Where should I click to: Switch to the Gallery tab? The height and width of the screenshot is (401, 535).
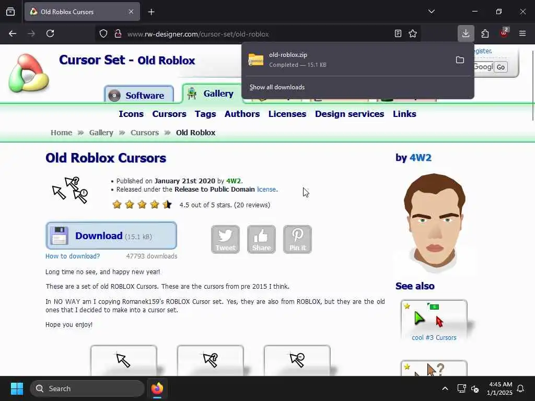(212, 93)
